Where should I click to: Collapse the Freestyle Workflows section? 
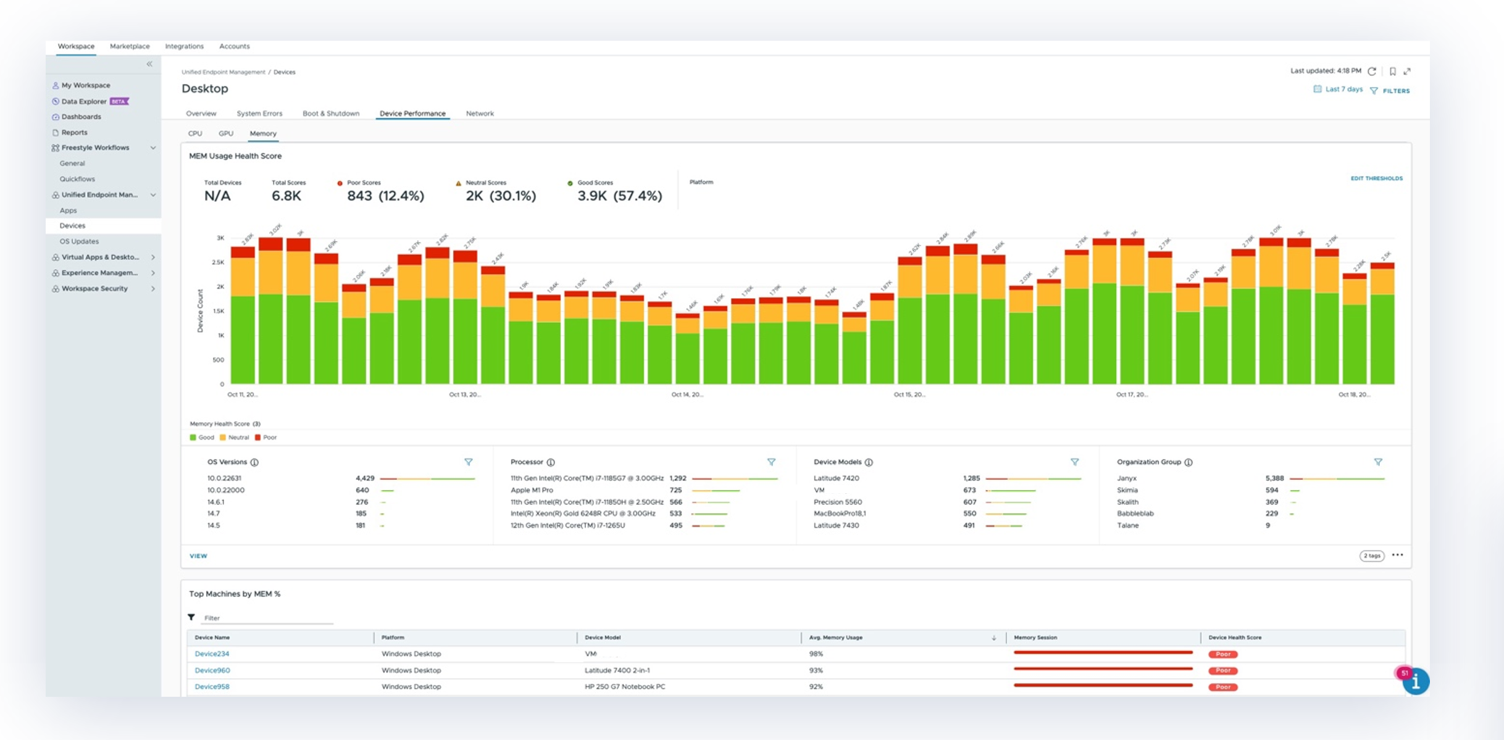tap(153, 148)
